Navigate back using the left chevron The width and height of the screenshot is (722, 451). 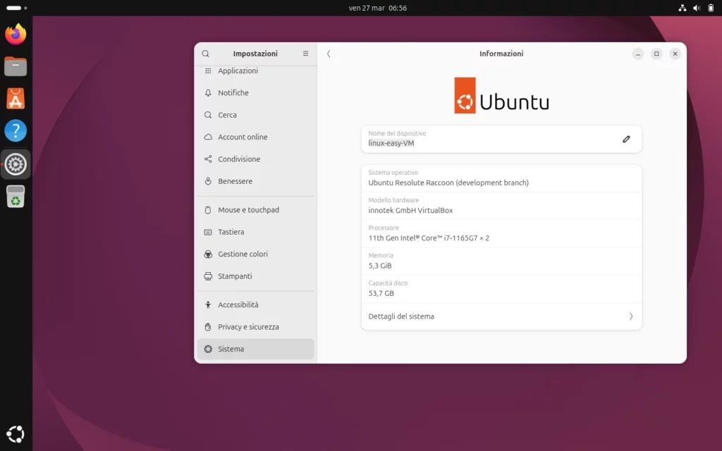pyautogui.click(x=329, y=54)
